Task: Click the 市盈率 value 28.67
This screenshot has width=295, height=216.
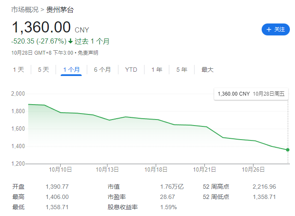Action: [x=168, y=197]
